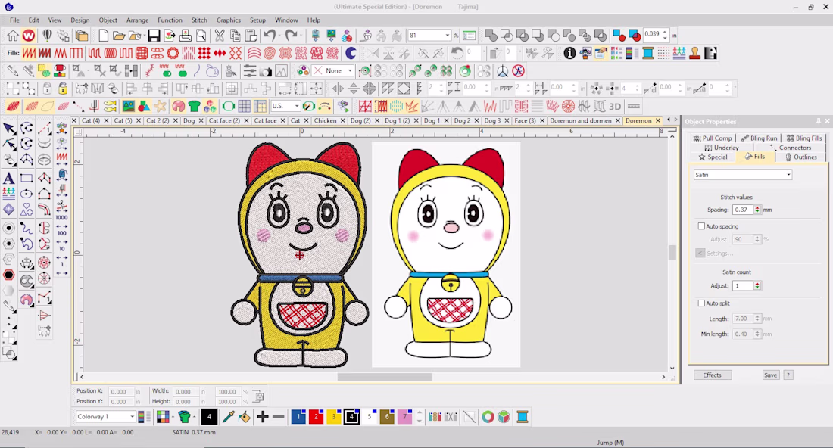Expand the zoom percentage dropdown
Image resolution: width=833 pixels, height=448 pixels.
448,35
